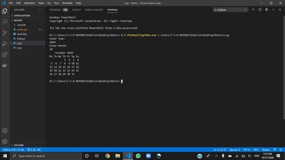This screenshot has width=285, height=160.
Task: Open the volume control tray icon
Action: (x=249, y=156)
